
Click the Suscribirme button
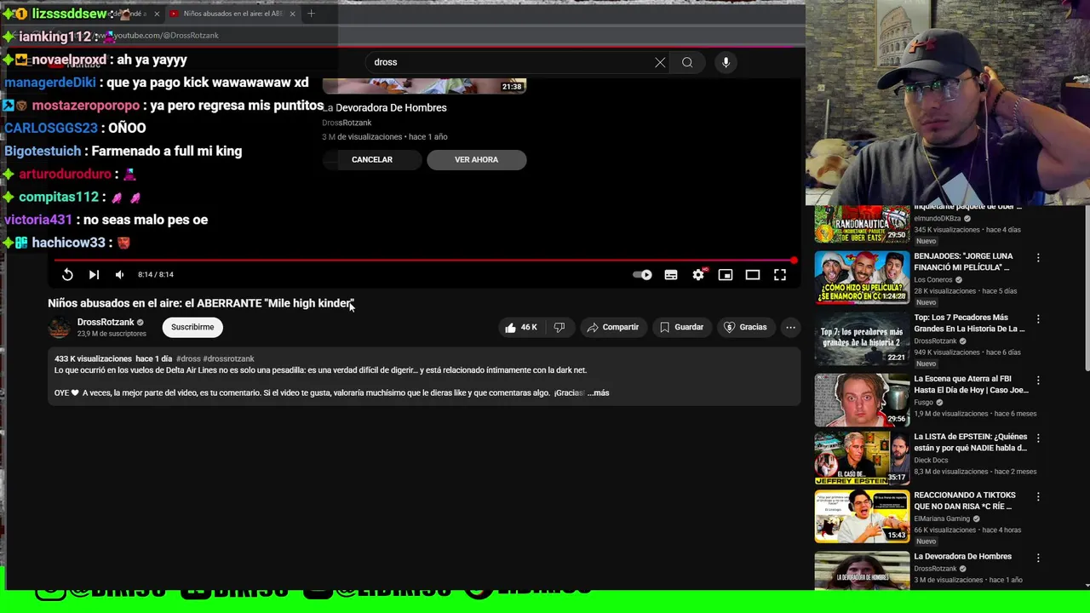point(192,327)
